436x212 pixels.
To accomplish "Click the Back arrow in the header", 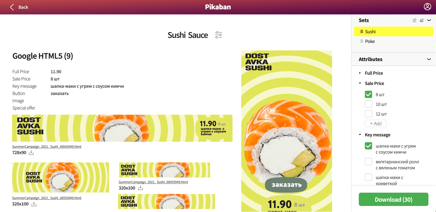I will pos(12,7).
